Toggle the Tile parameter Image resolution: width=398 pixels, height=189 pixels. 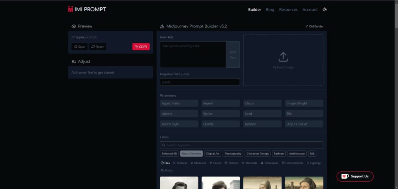point(304,114)
